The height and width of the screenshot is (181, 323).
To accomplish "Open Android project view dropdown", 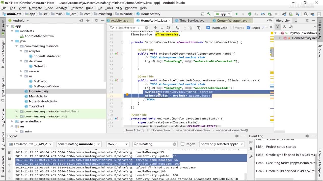I will (x=18, y=21).
